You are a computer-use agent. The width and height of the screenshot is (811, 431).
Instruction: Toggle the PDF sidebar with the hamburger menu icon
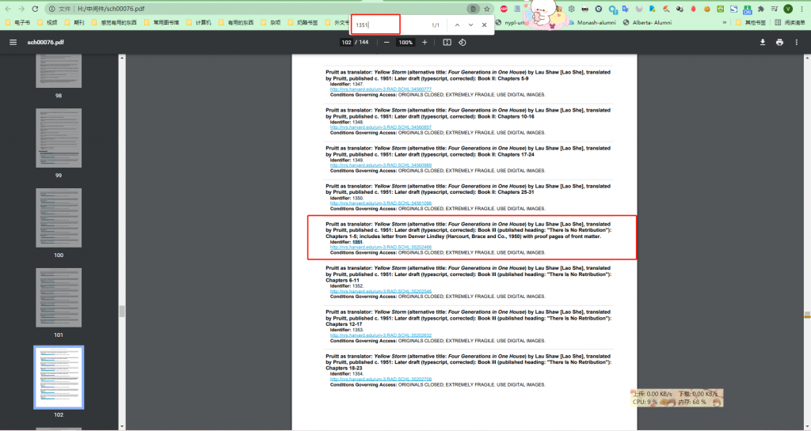(x=13, y=43)
